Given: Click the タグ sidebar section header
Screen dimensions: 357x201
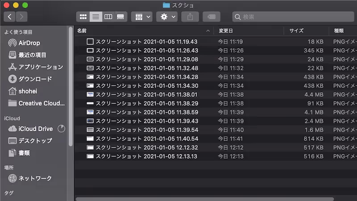Looking at the screenshot, I should (x=9, y=193).
